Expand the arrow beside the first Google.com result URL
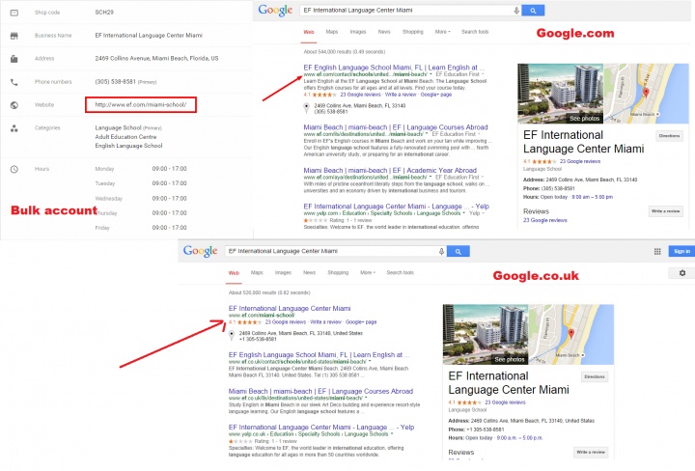This screenshot has height=471, width=695. [x=431, y=74]
